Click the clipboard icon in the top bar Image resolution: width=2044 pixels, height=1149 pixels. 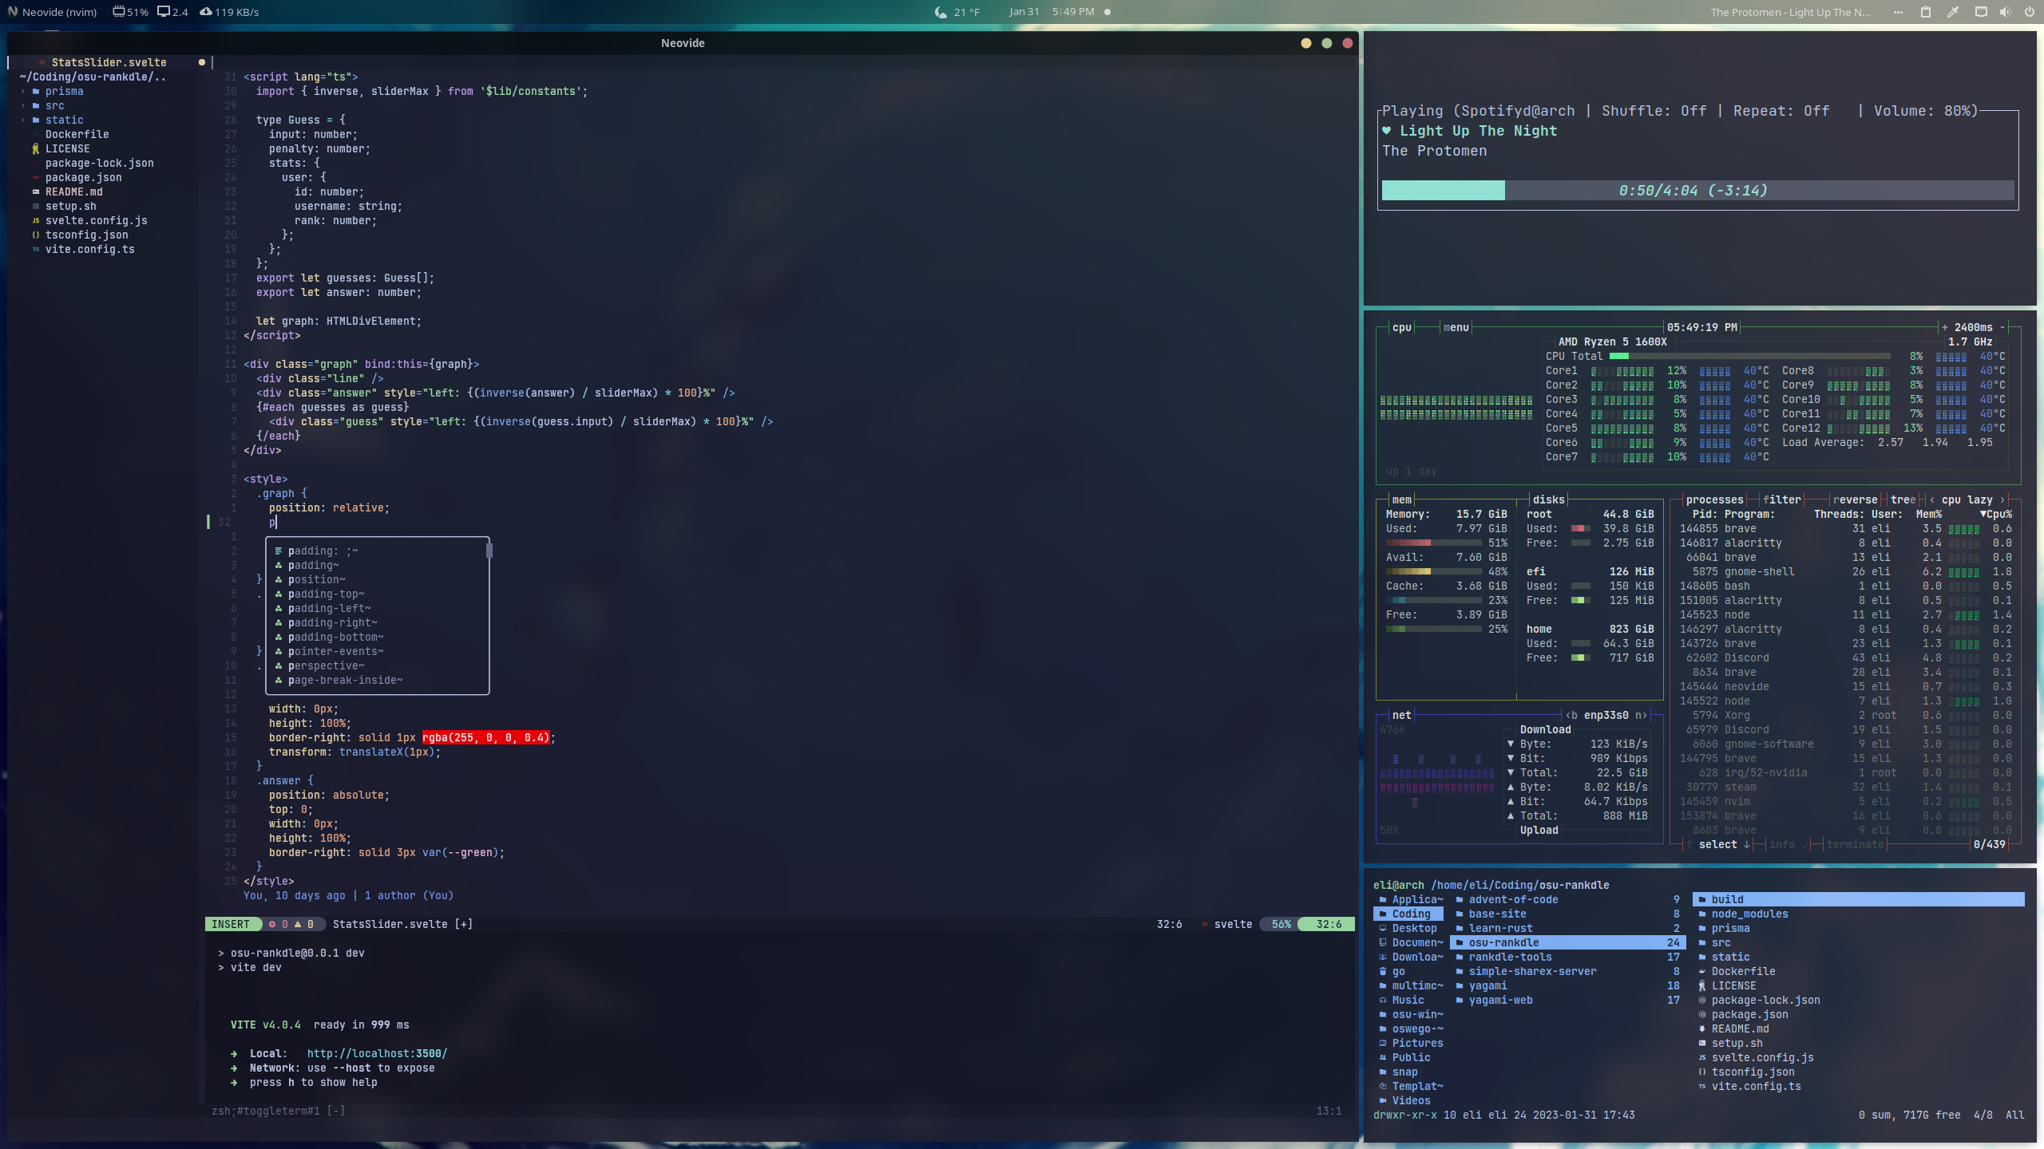click(1924, 12)
